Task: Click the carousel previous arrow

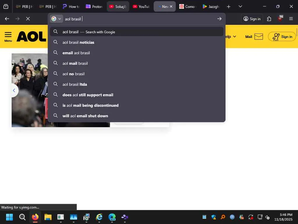Action: click(x=14, y=90)
